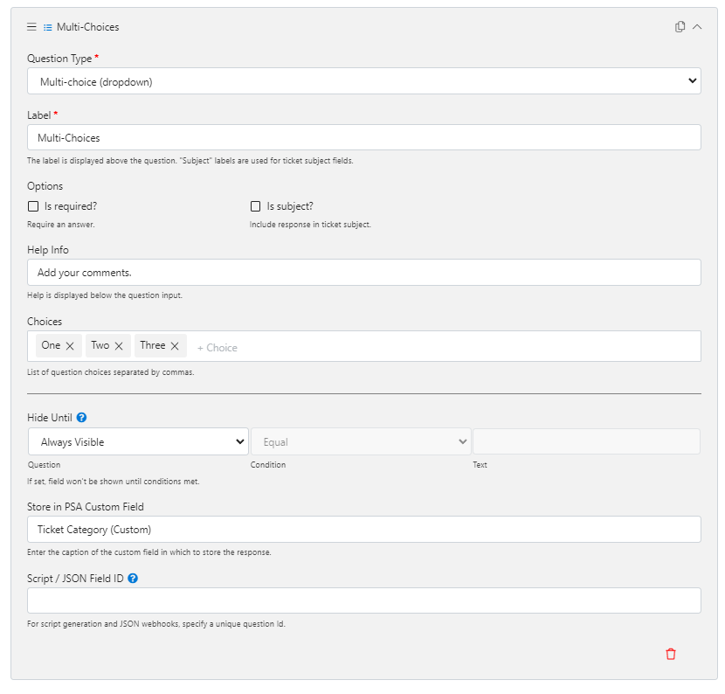
Task: Remove the choice Two
Action: (x=119, y=346)
